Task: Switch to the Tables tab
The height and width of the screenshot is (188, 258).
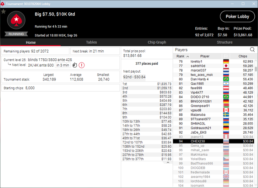Action: (x=91, y=42)
